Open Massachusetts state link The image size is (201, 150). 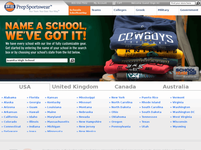pos(58,122)
